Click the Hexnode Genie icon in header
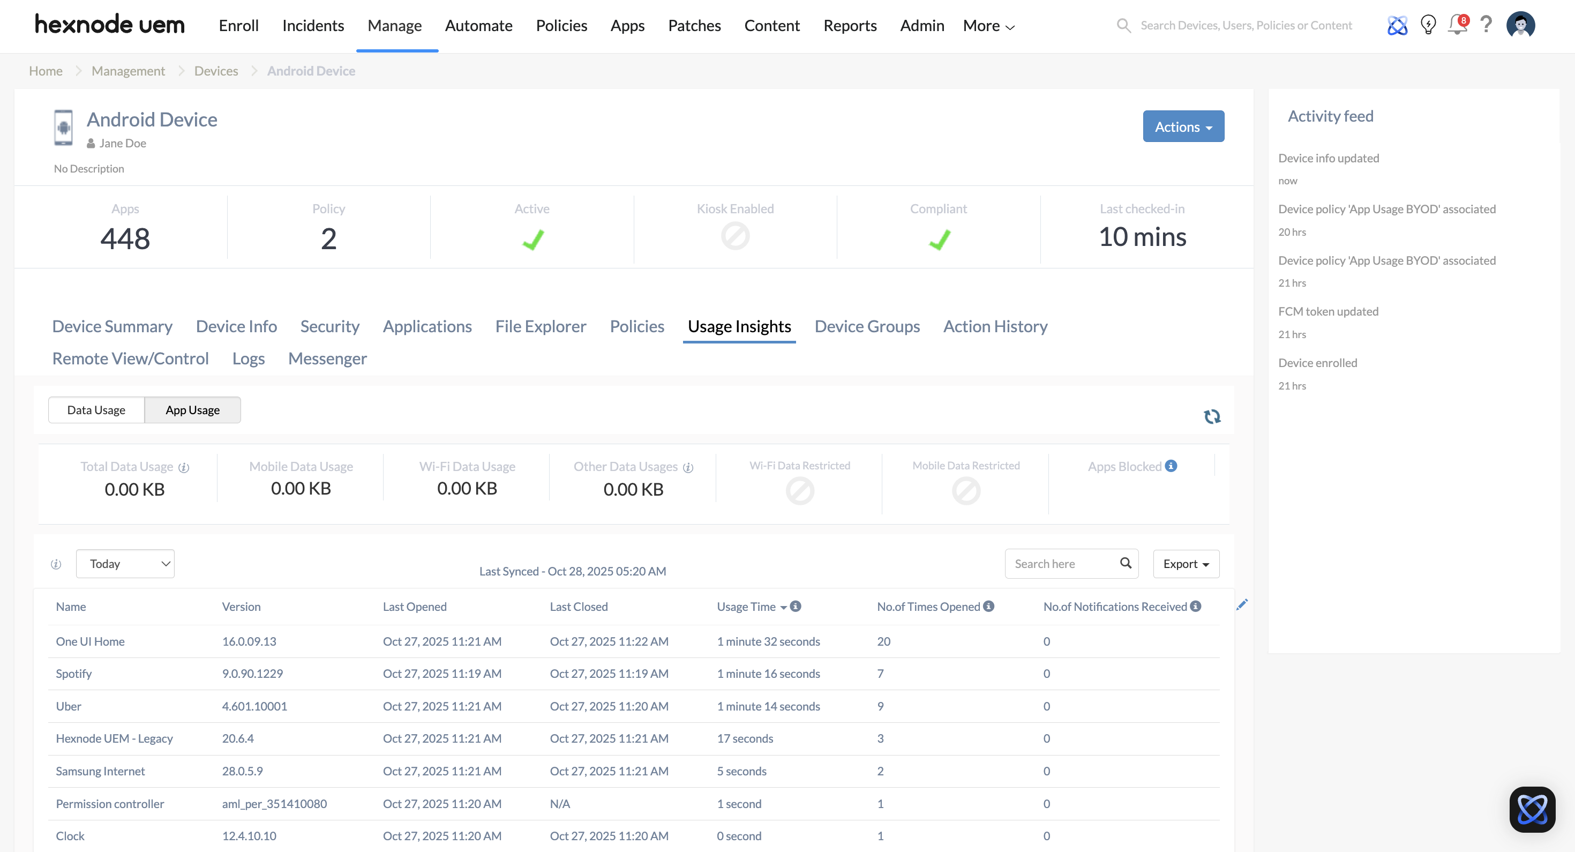This screenshot has height=852, width=1575. click(x=1397, y=25)
